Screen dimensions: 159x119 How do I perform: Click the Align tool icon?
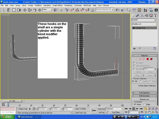123,10
